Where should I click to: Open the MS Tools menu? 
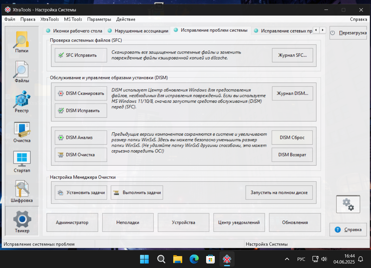[x=73, y=19]
